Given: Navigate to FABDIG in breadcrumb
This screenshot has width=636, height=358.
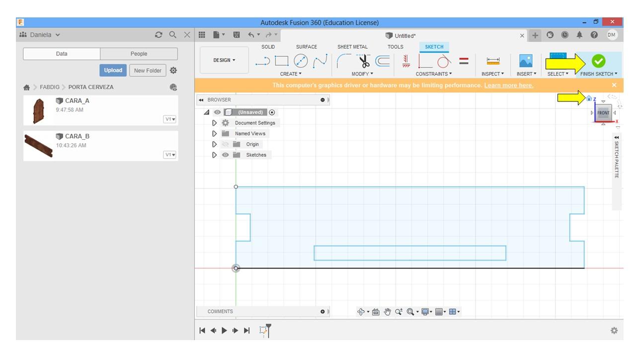Looking at the screenshot, I should [x=50, y=87].
